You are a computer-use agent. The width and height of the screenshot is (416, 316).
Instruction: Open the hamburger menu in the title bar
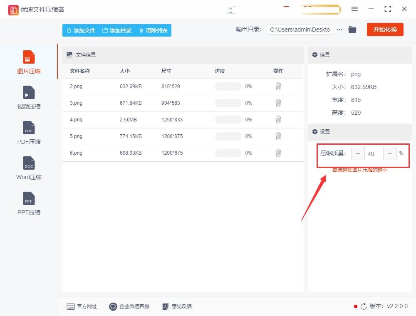tap(355, 9)
